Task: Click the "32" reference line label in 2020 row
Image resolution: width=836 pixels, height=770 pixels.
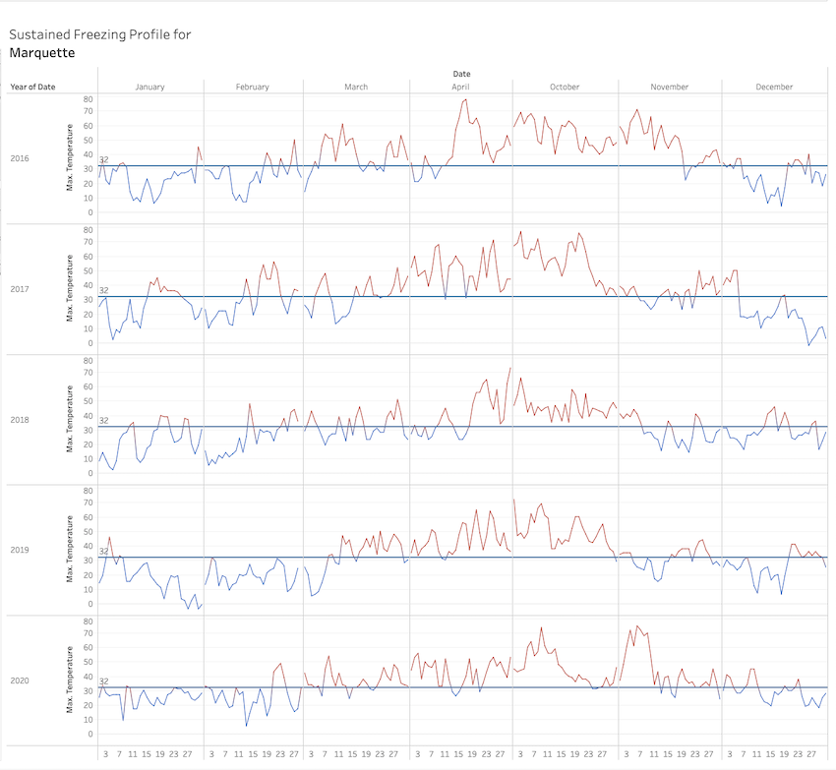Action: click(x=104, y=681)
